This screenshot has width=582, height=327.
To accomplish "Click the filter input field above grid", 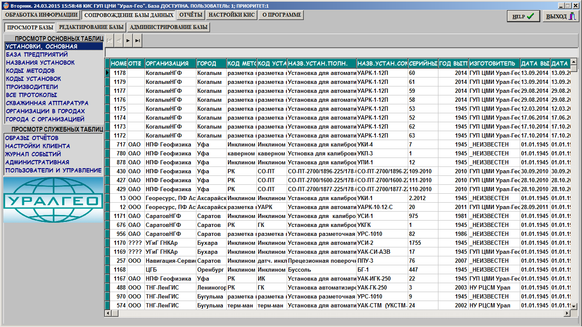I will 341,52.
